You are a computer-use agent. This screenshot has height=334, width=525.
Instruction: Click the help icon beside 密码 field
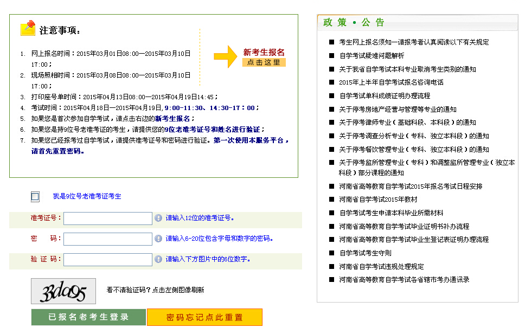[157, 239]
